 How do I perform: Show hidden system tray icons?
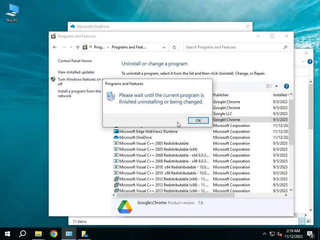264,234
